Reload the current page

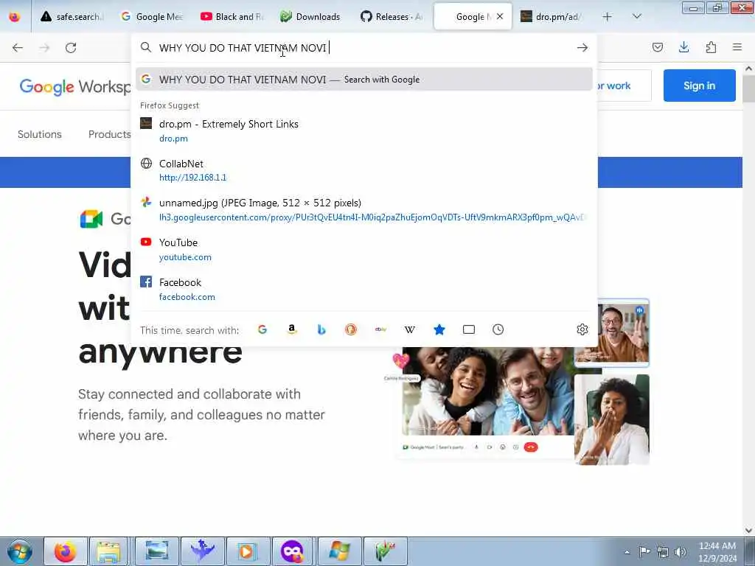71,48
